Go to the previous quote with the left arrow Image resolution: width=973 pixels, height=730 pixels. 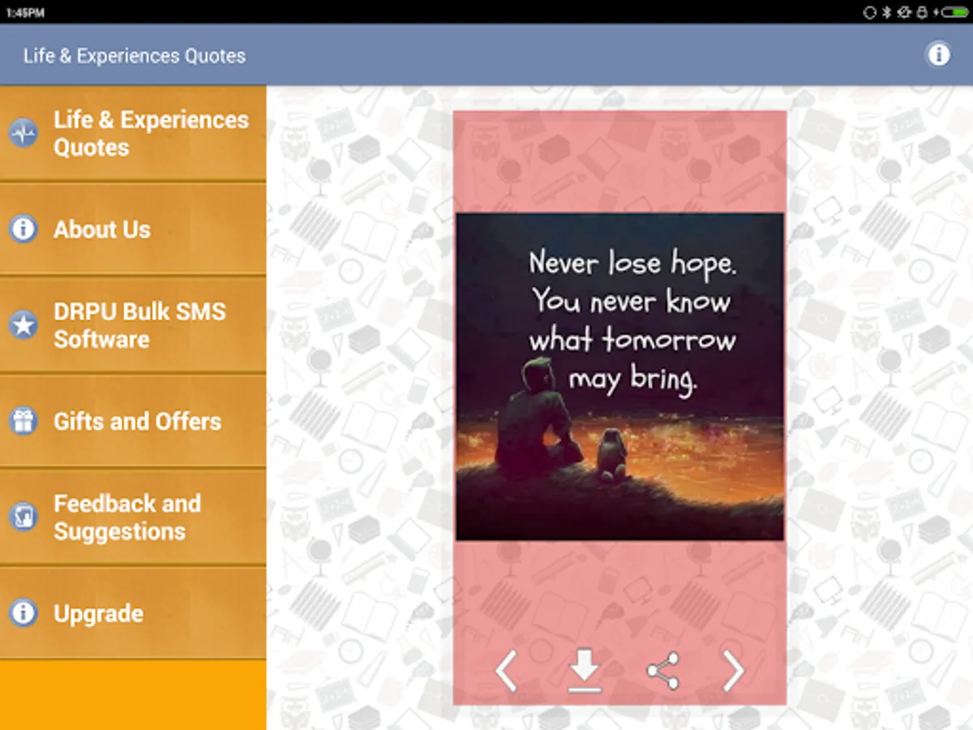point(506,671)
